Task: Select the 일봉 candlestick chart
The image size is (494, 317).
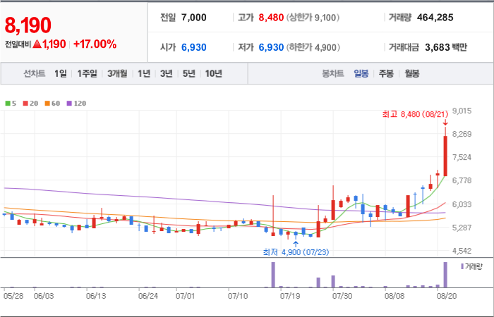Action: [x=361, y=74]
